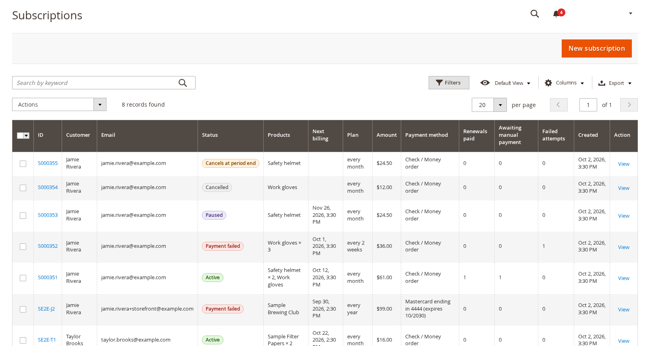This screenshot has width=650, height=346.
Task: Sort by the Email column header
Action: coord(147,136)
